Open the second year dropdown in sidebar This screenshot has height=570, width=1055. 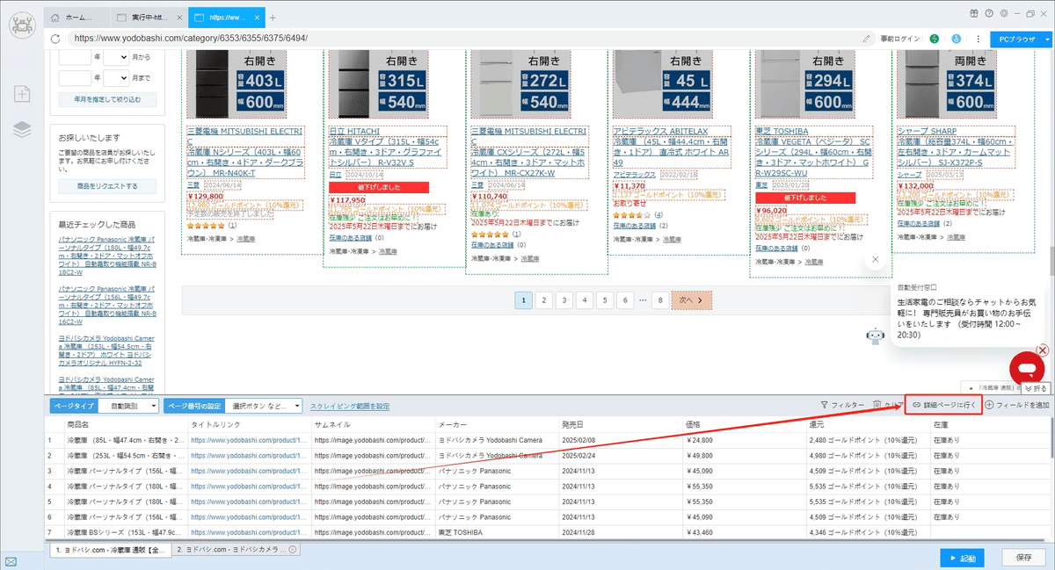76,78
